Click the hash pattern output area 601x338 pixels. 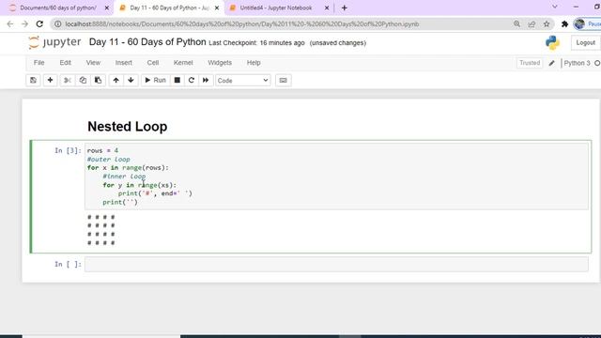101,230
